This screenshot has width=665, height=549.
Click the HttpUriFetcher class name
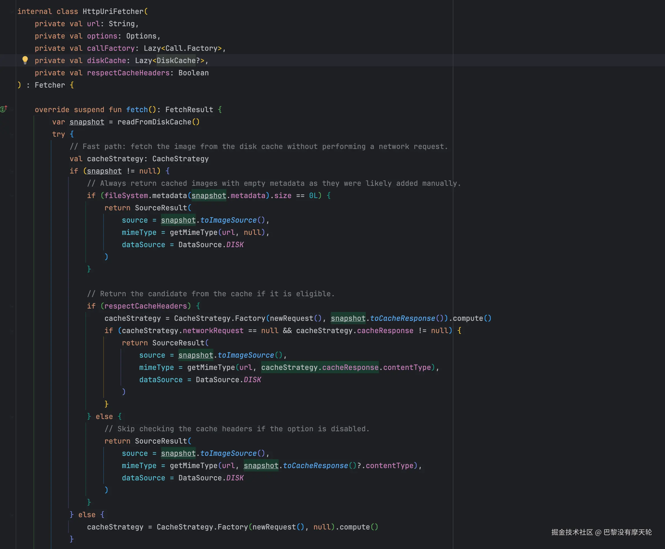[x=113, y=12]
